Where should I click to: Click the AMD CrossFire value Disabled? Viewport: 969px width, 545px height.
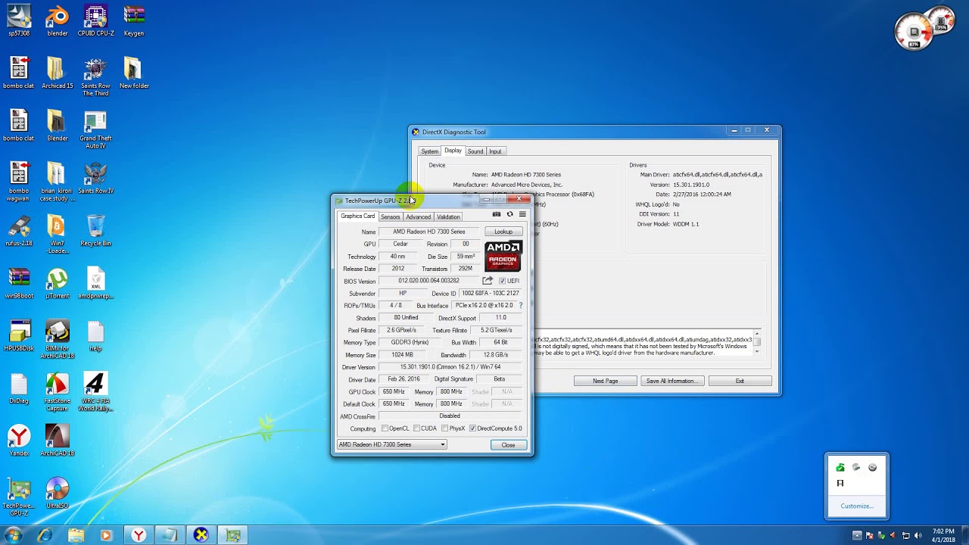(x=450, y=416)
